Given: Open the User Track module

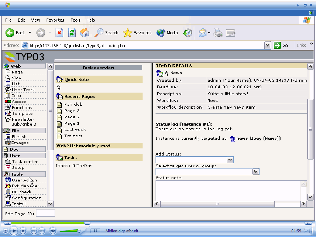Looking at the screenshot, I should coord(23,89).
